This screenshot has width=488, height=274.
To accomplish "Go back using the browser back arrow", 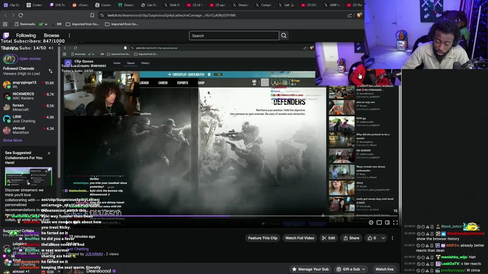I will [x=5, y=15].
